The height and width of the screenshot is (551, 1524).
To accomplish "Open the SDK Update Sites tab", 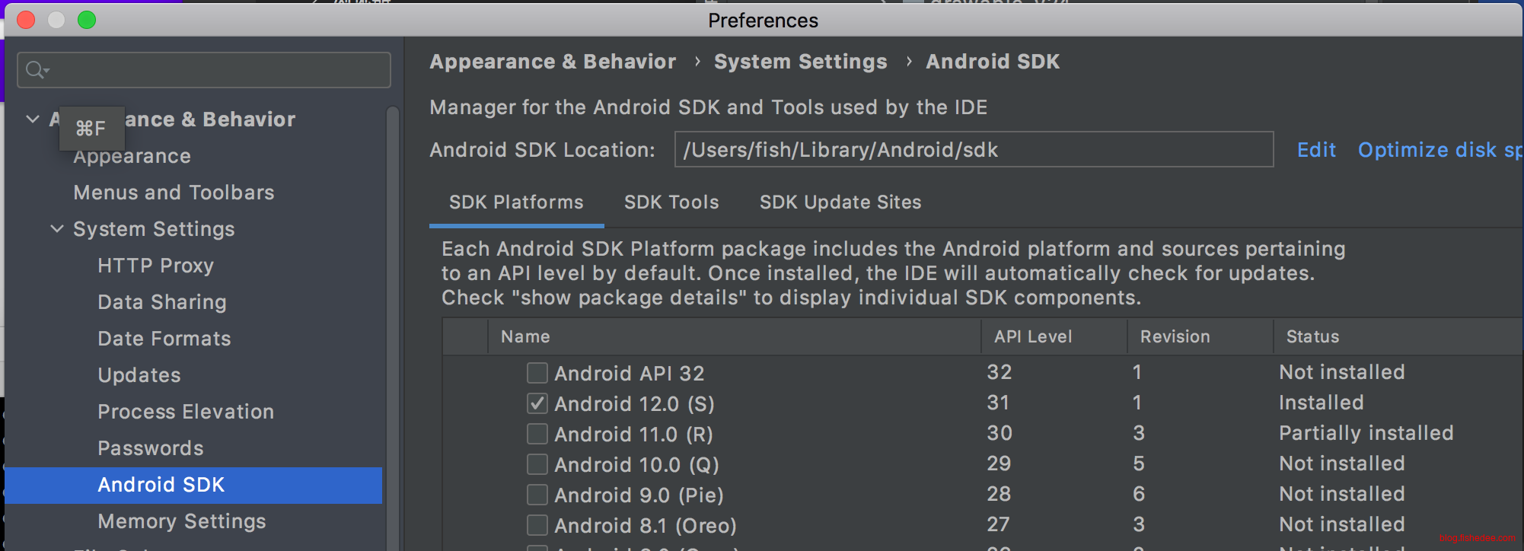I will (840, 202).
